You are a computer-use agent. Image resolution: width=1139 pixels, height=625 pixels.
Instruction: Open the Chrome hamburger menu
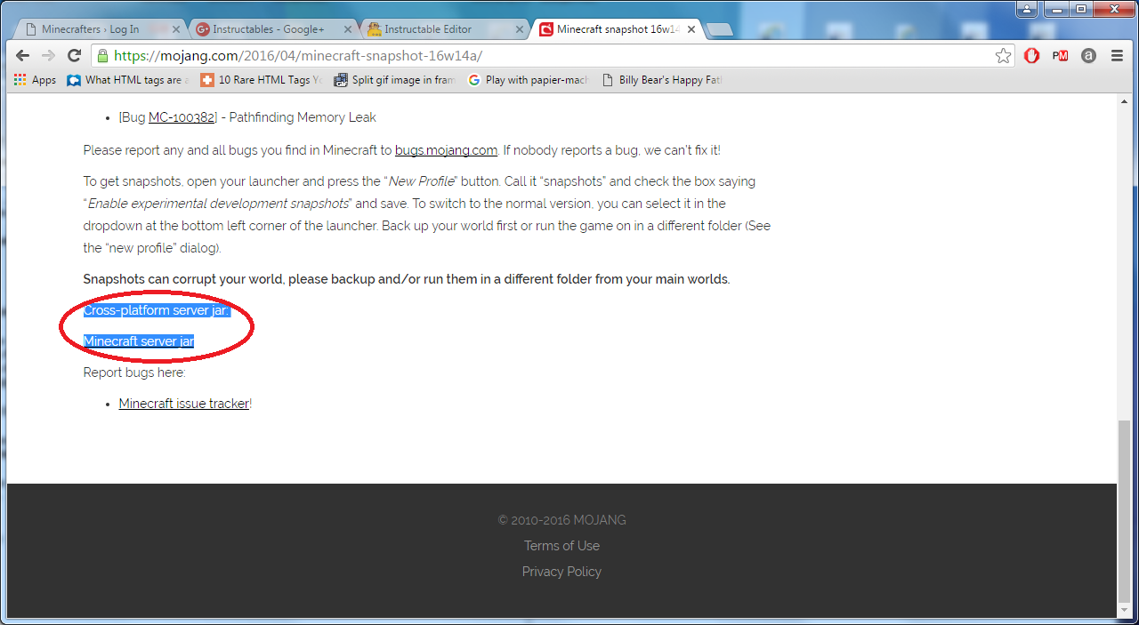(x=1117, y=55)
